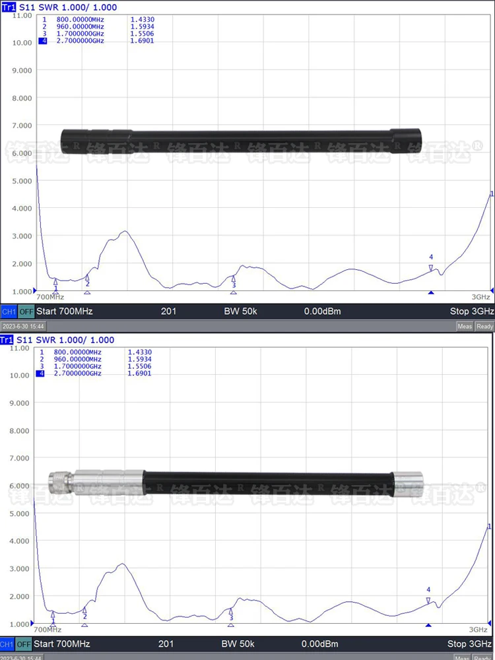495x660 pixels.
Task: Click the Meas status button in the date bar
Action: coord(465,326)
